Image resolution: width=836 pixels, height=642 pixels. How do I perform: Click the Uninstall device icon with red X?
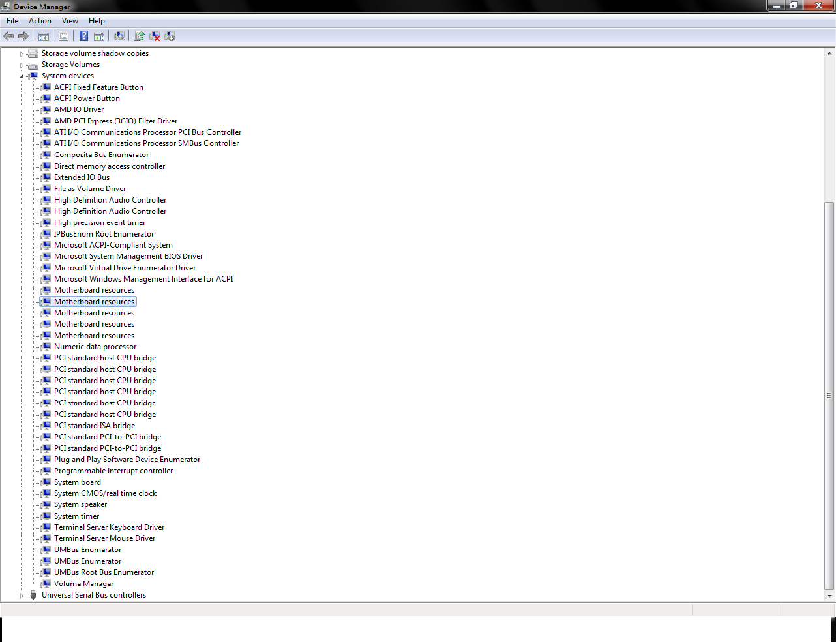tap(155, 36)
